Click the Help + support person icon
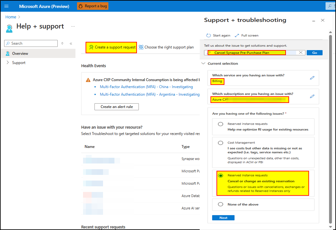This screenshot has width=336, height=230. point(9,29)
